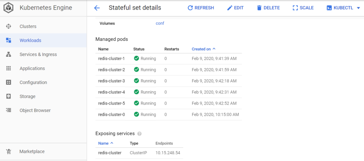The width and height of the screenshot is (364, 161).
Task: Click the Refresh circular arrow icon
Action: 190,8
